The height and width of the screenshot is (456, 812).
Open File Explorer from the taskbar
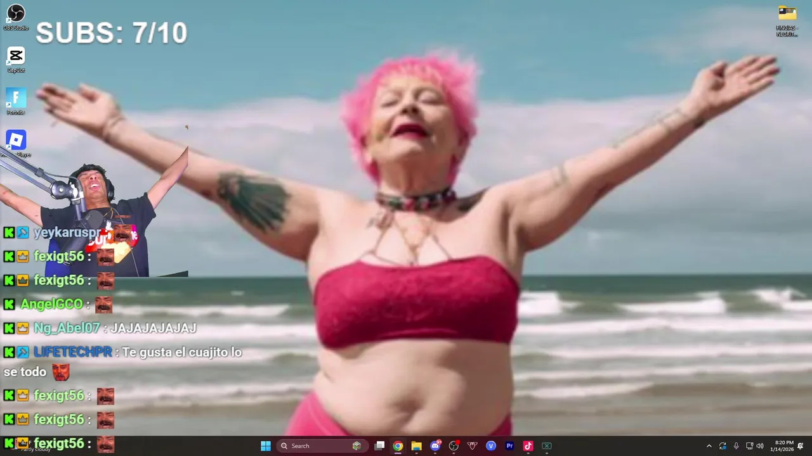[x=416, y=446]
